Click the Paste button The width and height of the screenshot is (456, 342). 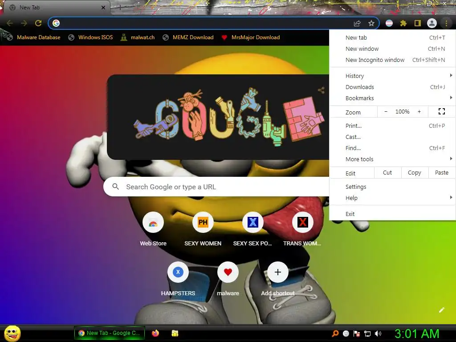point(442,173)
